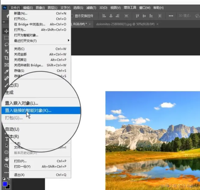The image size is (200, 190).
Task: Click align top edges icon
Action: coord(137,16)
